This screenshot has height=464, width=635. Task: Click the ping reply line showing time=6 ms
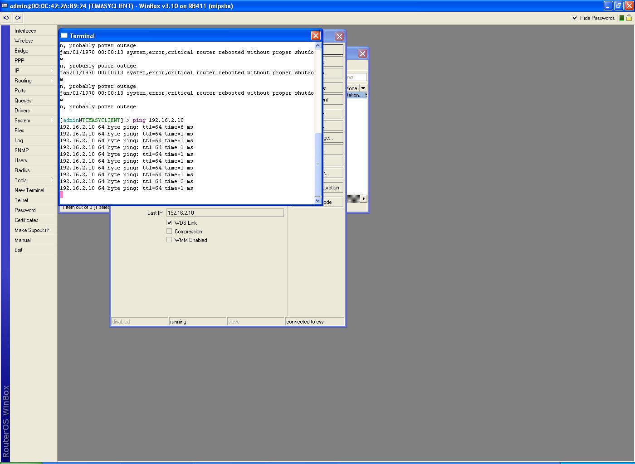point(127,127)
